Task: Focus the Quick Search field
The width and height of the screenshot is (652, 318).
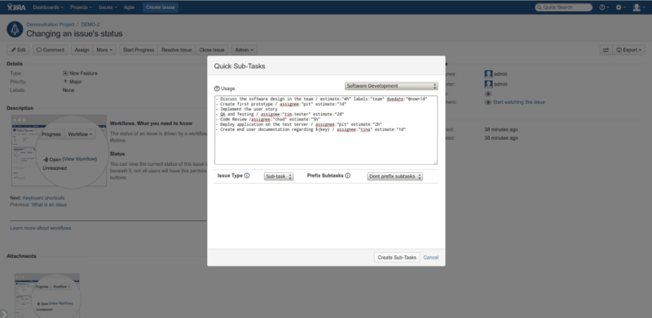Action: click(x=563, y=7)
